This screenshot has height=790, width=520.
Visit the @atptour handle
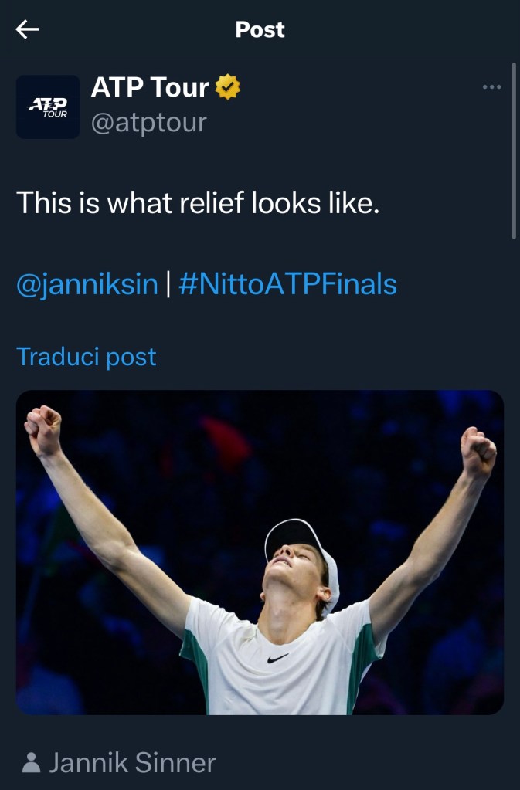pyautogui.click(x=148, y=123)
